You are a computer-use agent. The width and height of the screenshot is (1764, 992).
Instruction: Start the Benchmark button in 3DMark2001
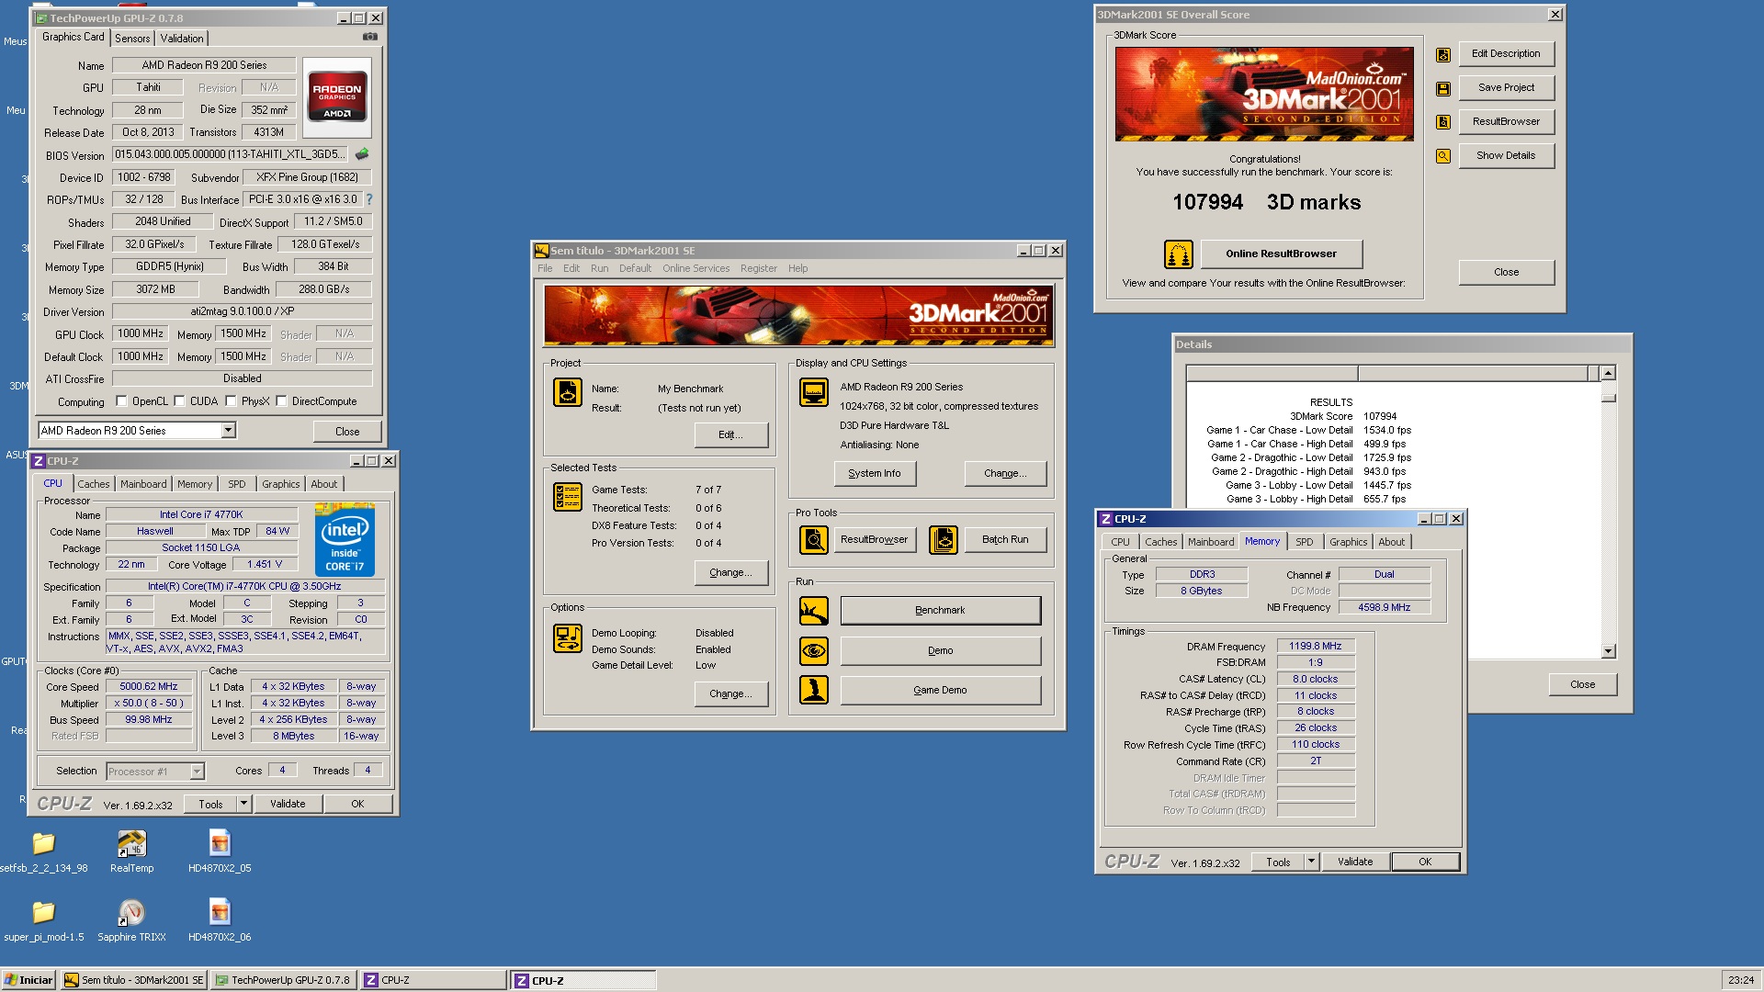click(940, 611)
